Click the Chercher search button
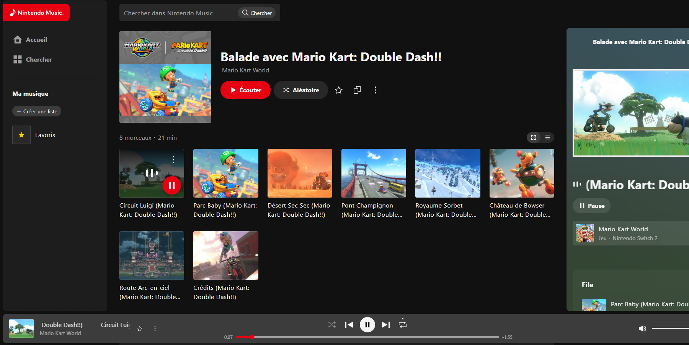Viewport: 689px width, 345px height. tap(257, 13)
